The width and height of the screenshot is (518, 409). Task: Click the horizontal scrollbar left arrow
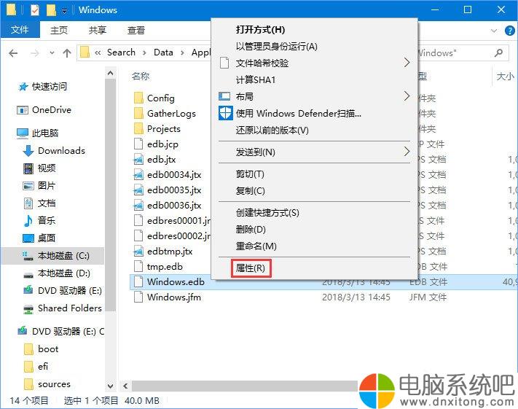pyautogui.click(x=125, y=386)
